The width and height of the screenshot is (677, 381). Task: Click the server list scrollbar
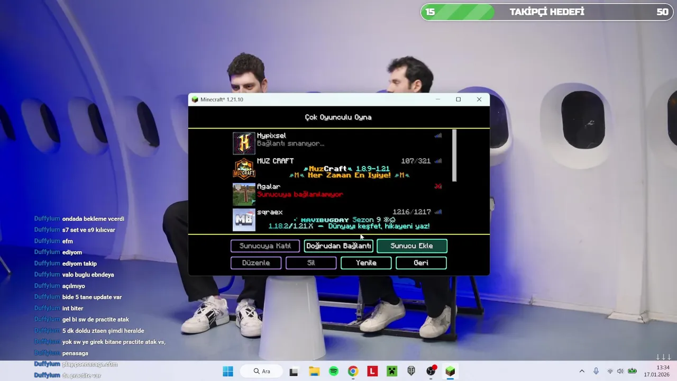click(454, 155)
